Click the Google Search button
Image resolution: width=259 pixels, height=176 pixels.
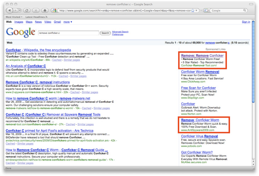tap(105, 33)
